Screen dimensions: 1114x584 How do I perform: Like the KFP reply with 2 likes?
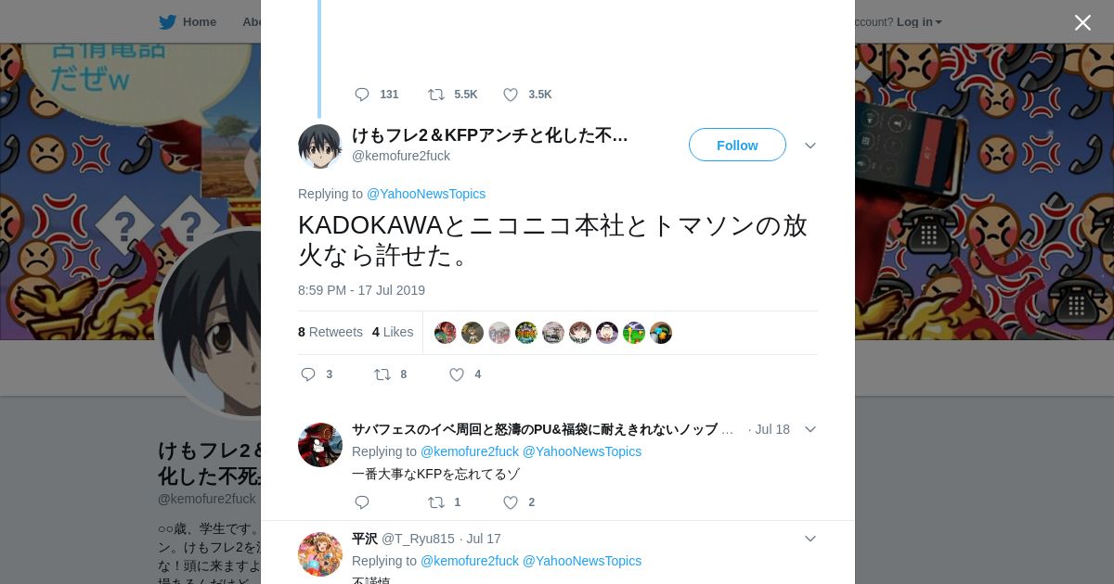tap(511, 502)
